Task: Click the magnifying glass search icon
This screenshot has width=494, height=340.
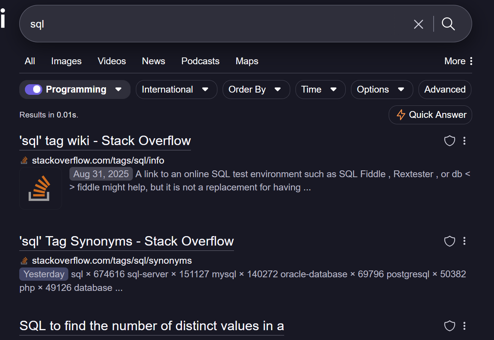Action: point(448,24)
